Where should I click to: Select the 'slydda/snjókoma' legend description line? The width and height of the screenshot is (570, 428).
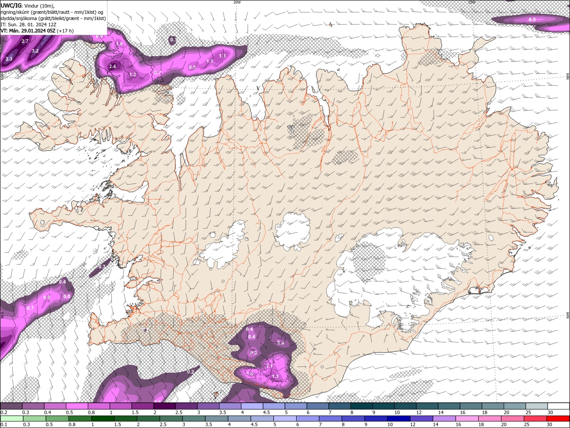tap(53, 18)
